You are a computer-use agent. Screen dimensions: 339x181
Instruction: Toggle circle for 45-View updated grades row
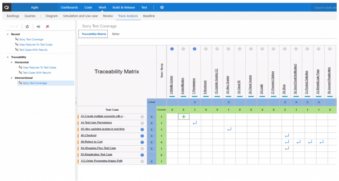click(142, 129)
